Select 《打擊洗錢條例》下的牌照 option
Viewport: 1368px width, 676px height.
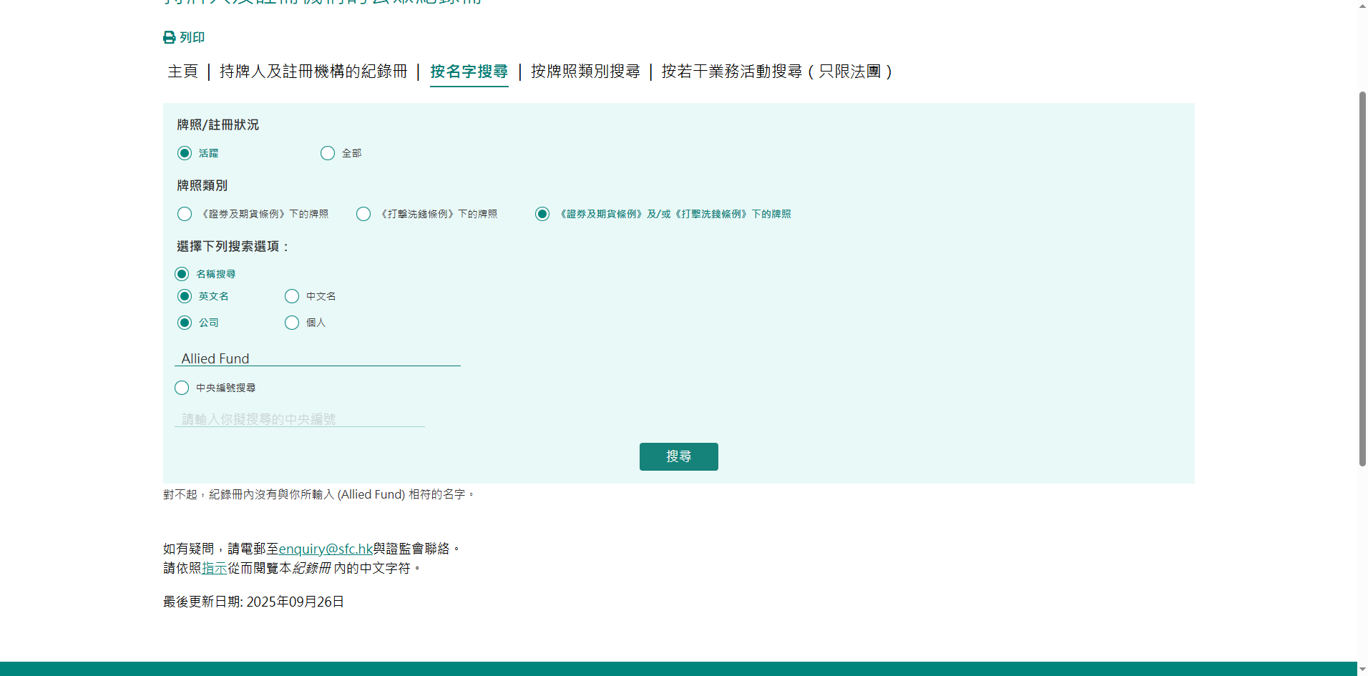363,214
